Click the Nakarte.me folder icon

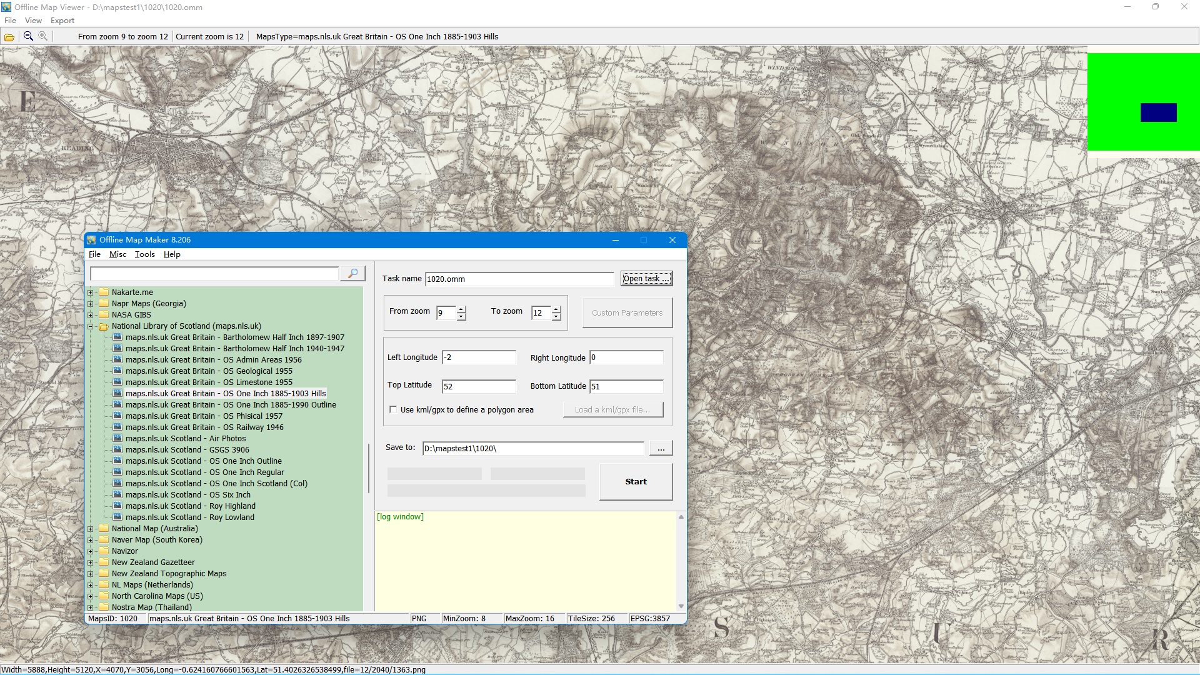coord(104,292)
